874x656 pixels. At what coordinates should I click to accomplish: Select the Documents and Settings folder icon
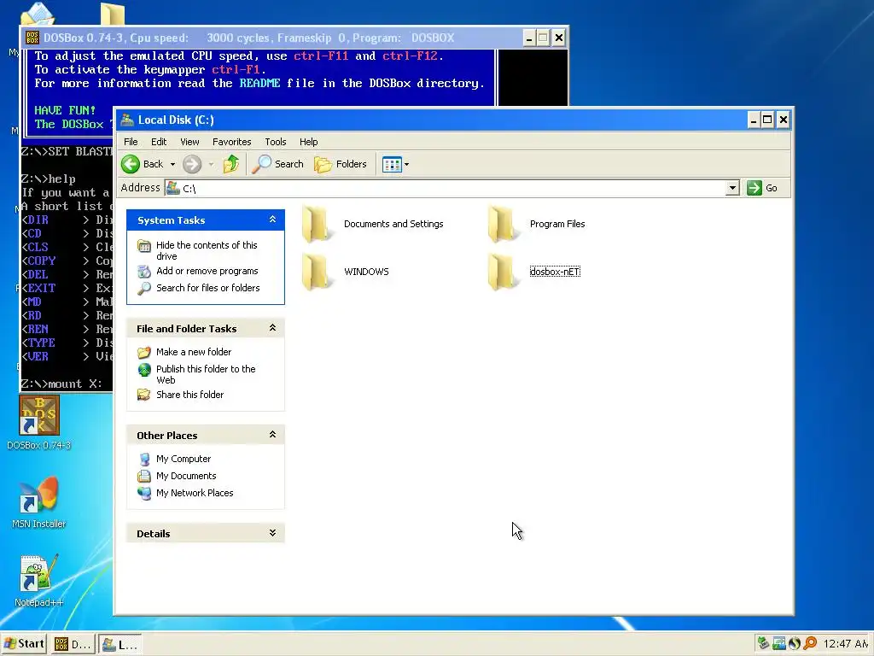[x=318, y=224]
